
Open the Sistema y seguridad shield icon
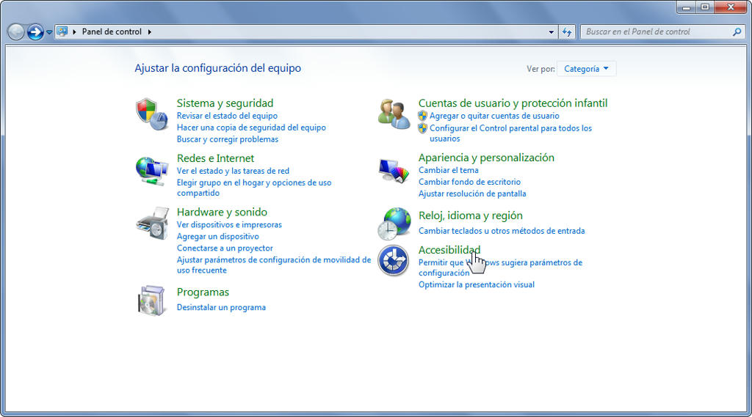tap(152, 114)
